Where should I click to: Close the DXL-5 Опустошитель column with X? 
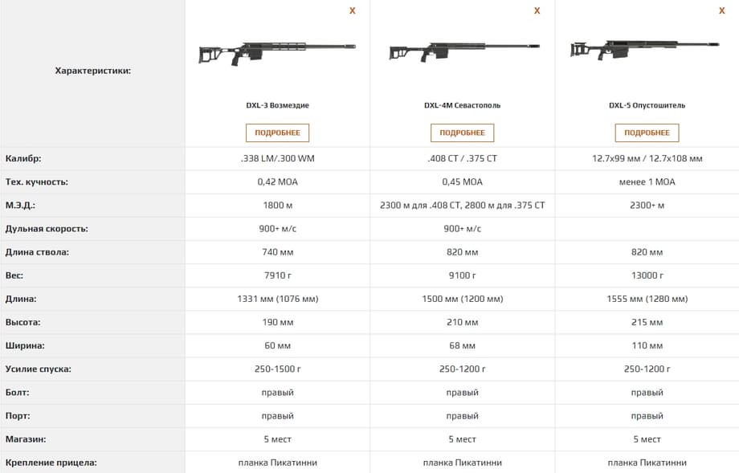(x=721, y=10)
